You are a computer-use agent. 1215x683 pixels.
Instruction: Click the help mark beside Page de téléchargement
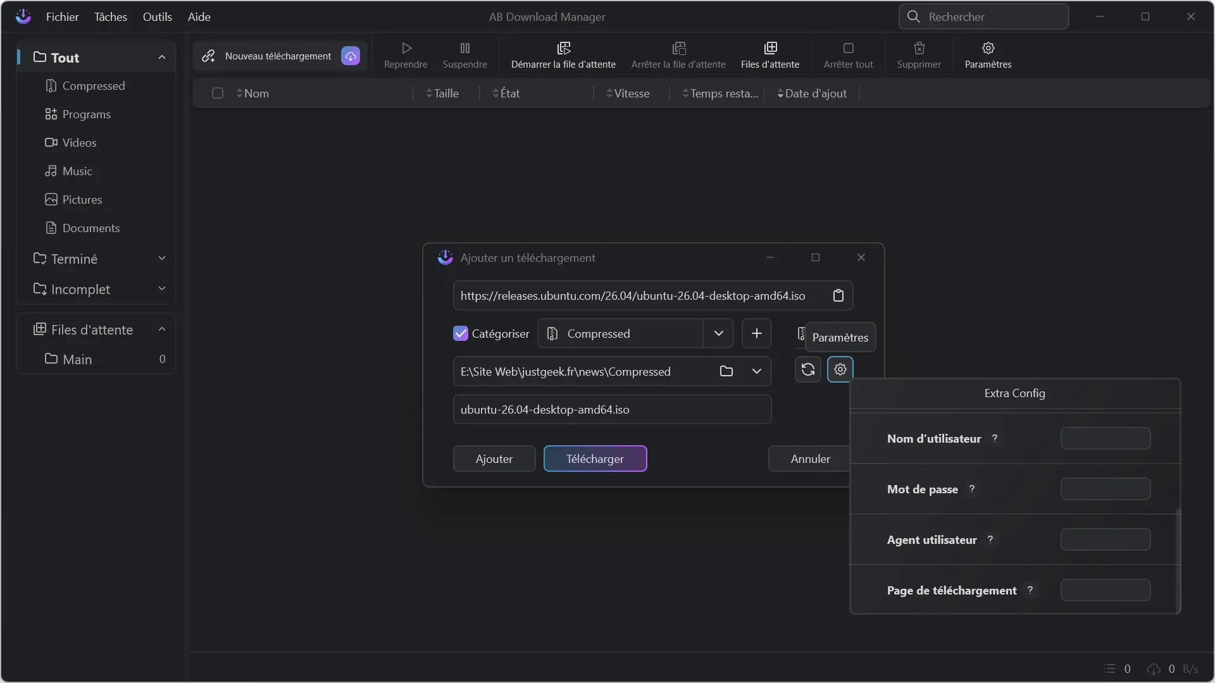1030,590
